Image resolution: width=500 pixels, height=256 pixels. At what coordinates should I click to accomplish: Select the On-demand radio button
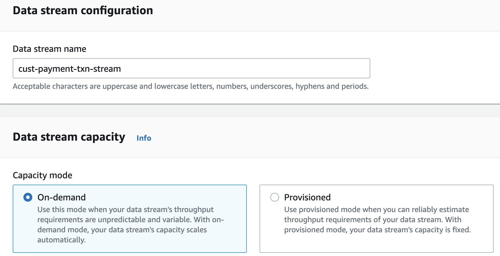[28, 198]
